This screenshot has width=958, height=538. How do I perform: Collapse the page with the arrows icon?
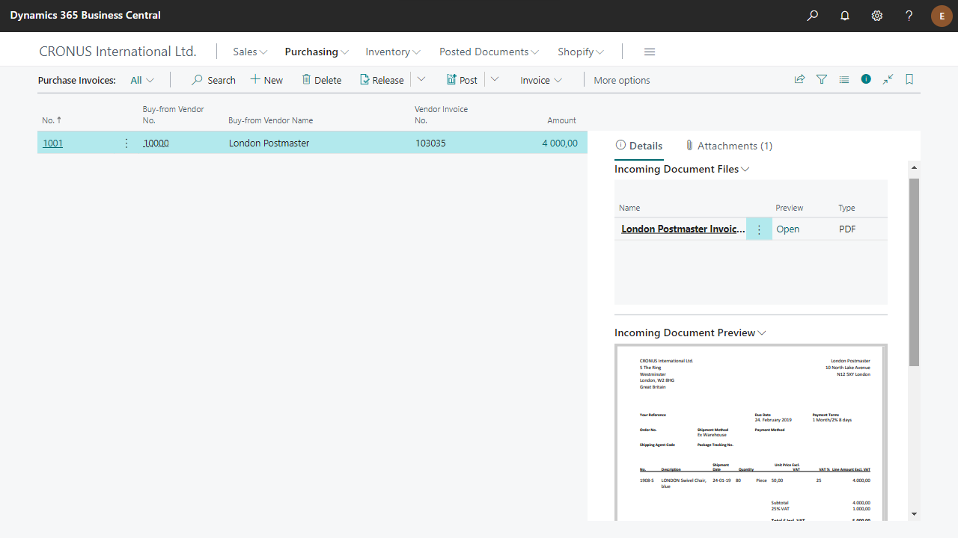[x=888, y=79]
